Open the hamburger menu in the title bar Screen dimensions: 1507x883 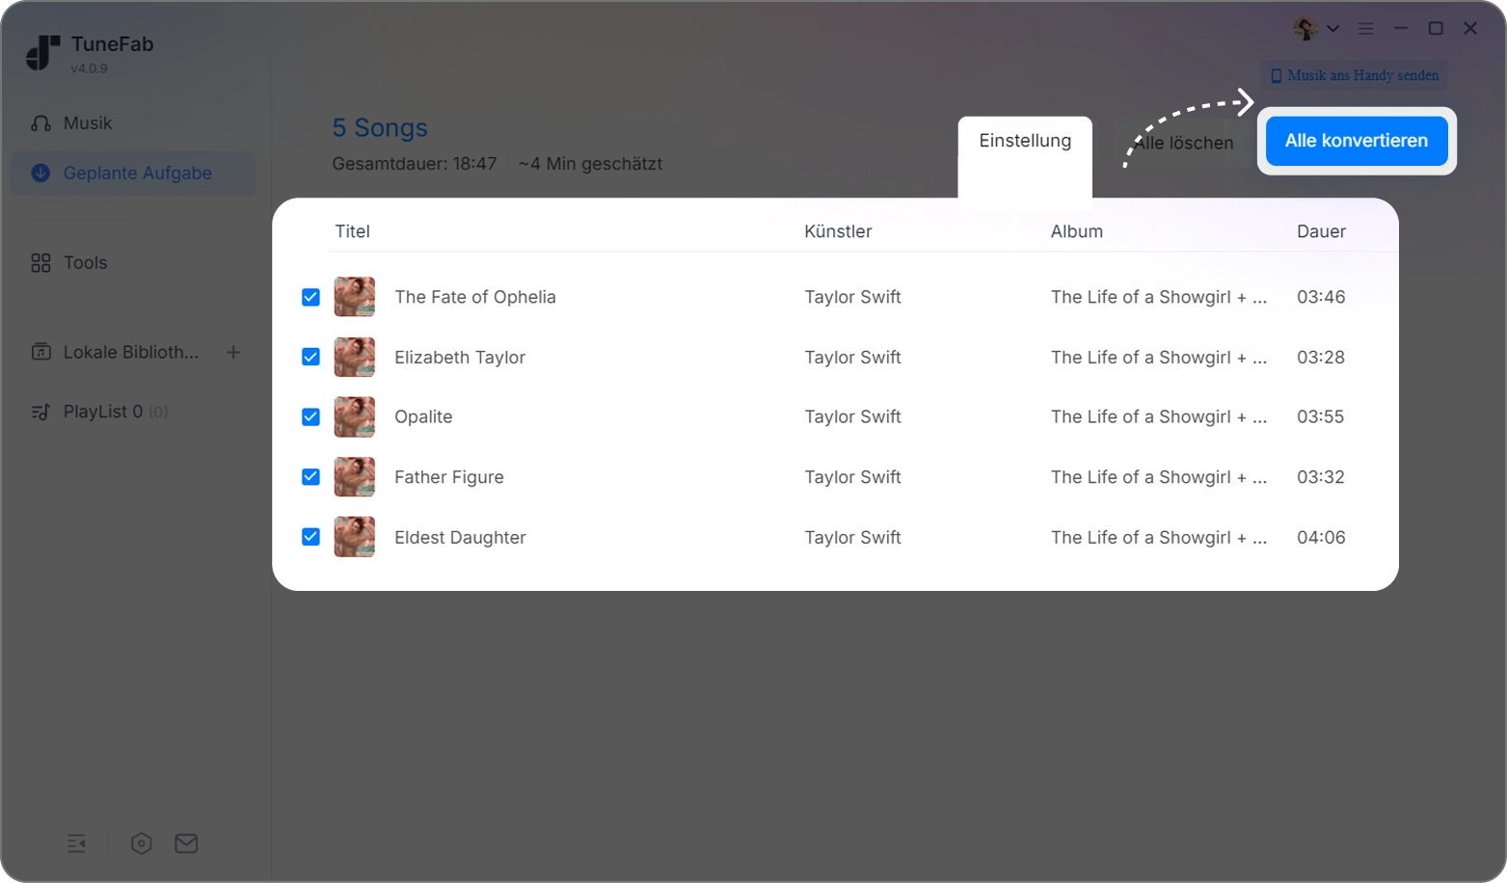(1365, 29)
